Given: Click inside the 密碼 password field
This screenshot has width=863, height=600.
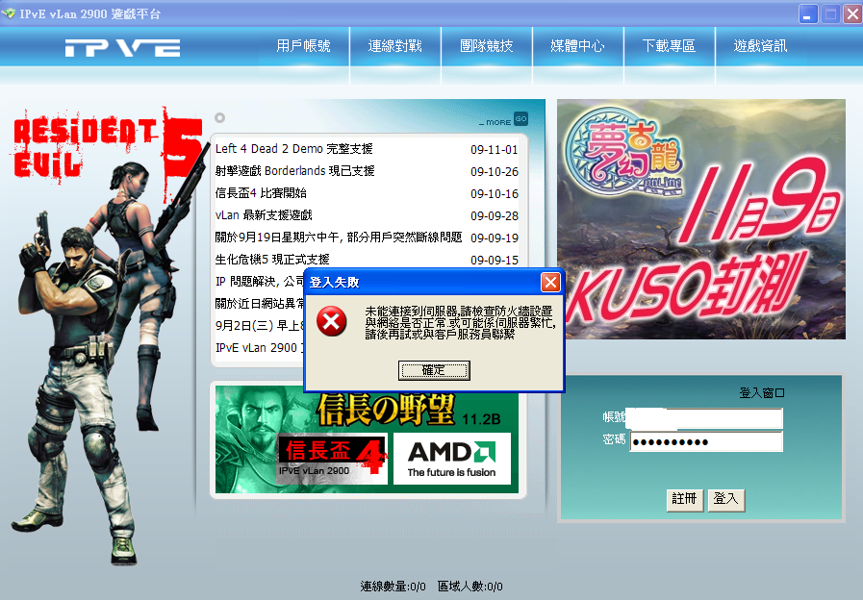Looking at the screenshot, I should point(705,441).
